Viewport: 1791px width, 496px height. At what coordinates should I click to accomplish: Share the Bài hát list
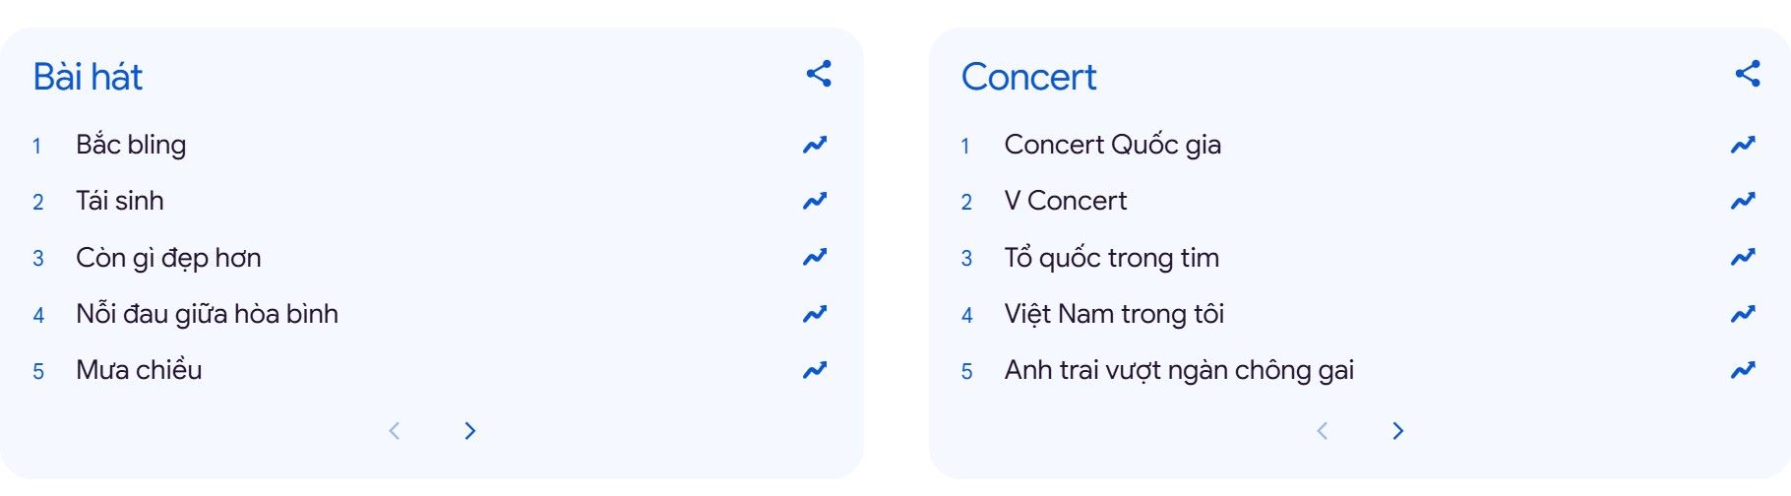(x=819, y=74)
